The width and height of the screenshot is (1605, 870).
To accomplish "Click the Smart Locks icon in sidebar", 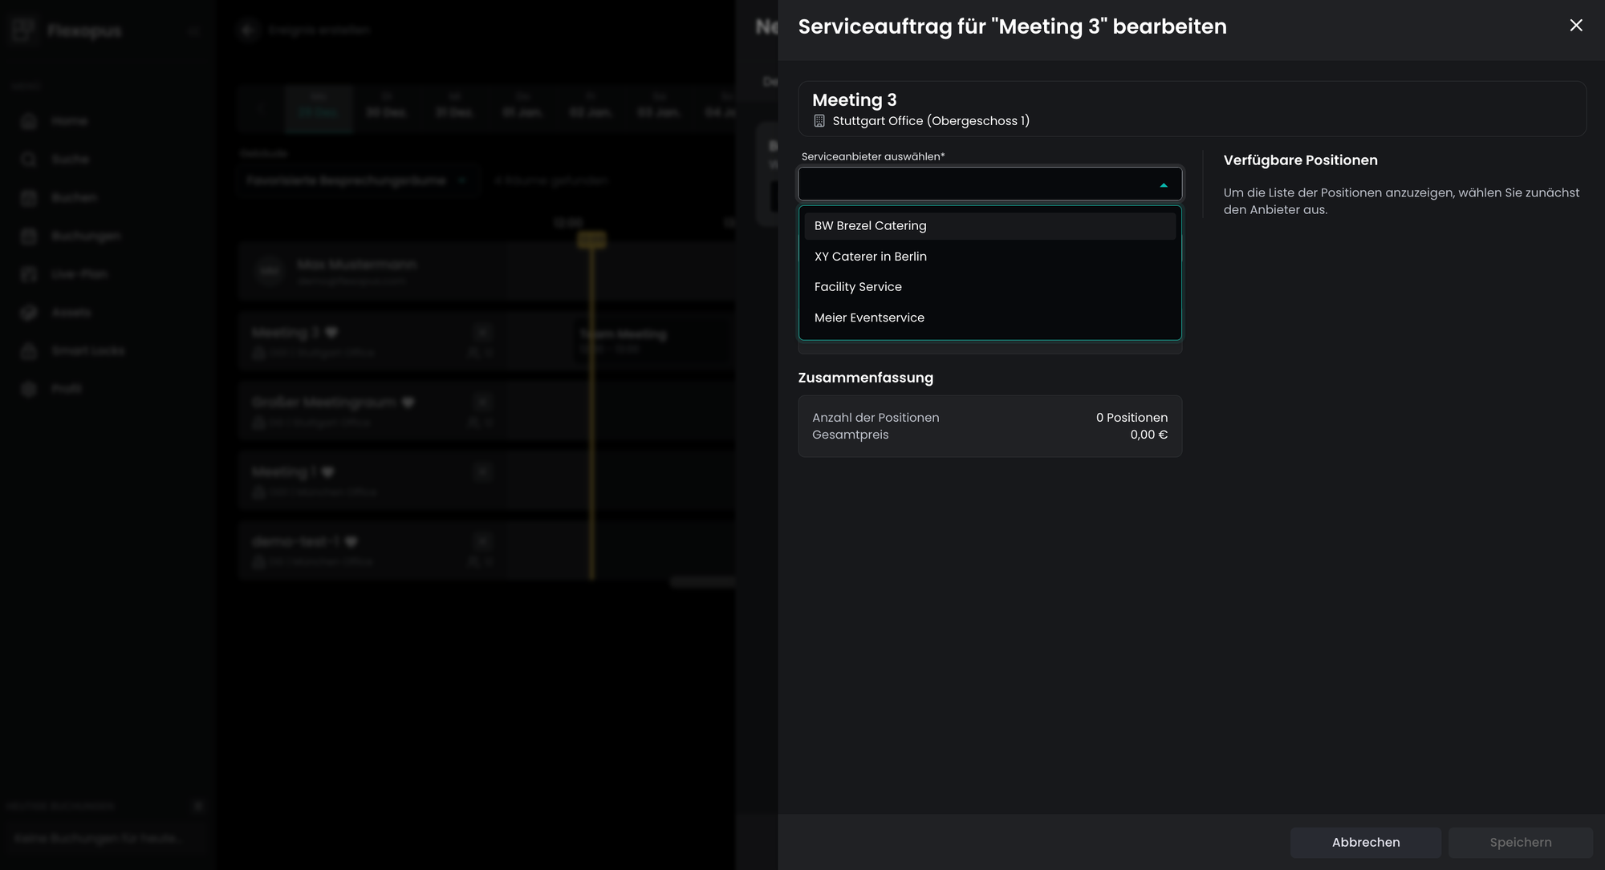I will click(x=29, y=351).
